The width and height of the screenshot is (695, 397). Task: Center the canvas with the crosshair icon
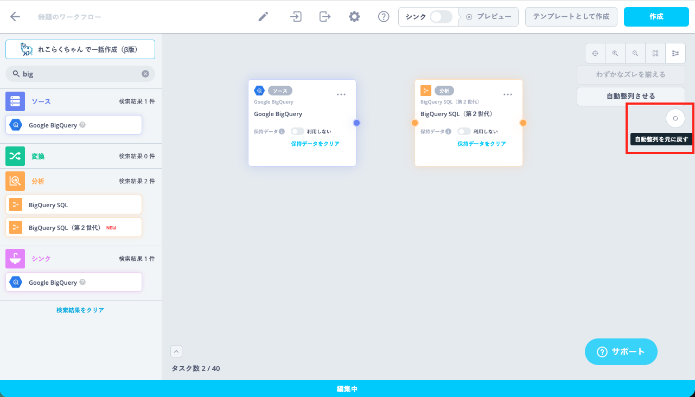tap(595, 53)
